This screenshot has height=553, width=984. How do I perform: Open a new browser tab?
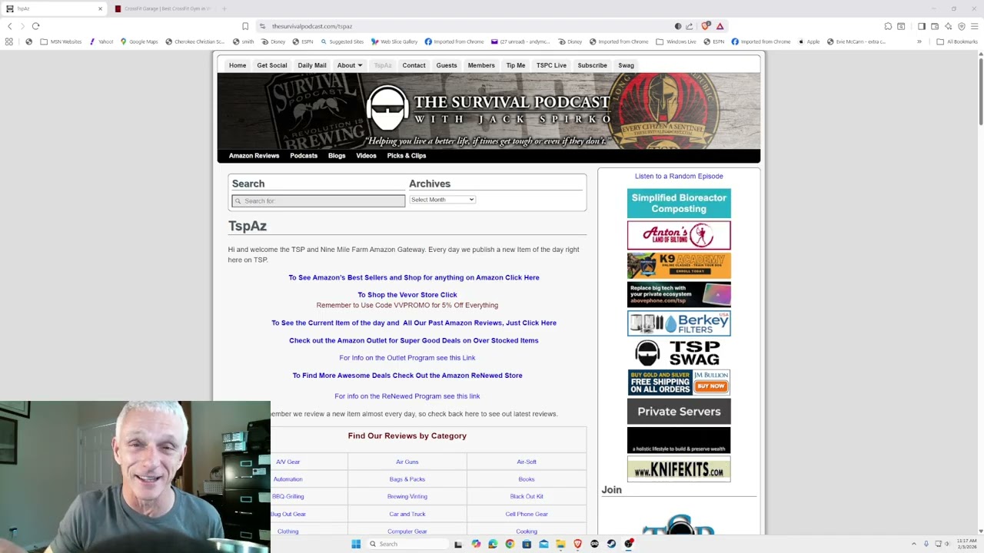(224, 8)
